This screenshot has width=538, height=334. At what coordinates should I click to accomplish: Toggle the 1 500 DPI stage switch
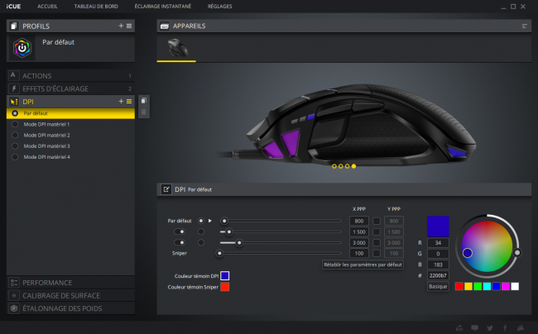pos(180,232)
